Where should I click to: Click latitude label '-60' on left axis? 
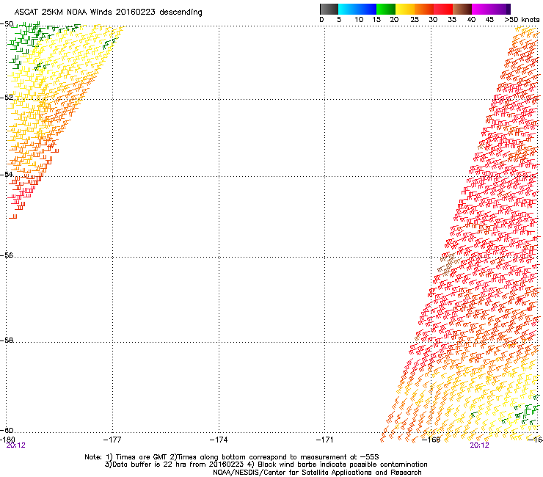click(x=7, y=430)
